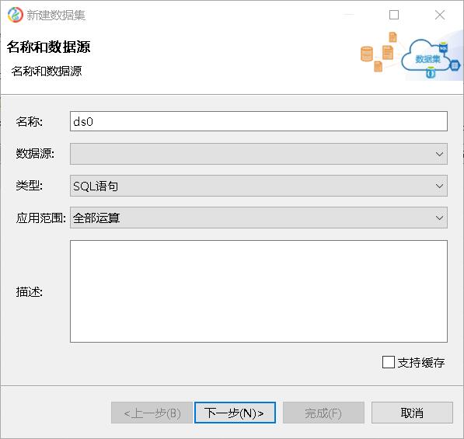
Task: Click the 新建数据集 title text
Action: (56, 15)
